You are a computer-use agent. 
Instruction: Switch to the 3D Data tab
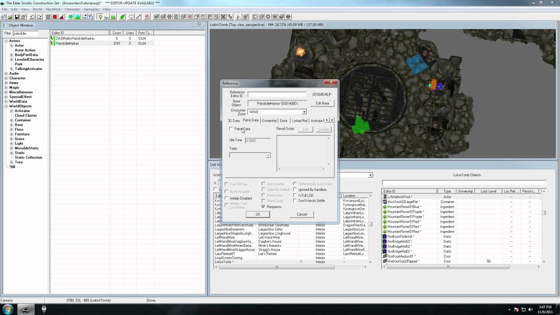pos(234,121)
